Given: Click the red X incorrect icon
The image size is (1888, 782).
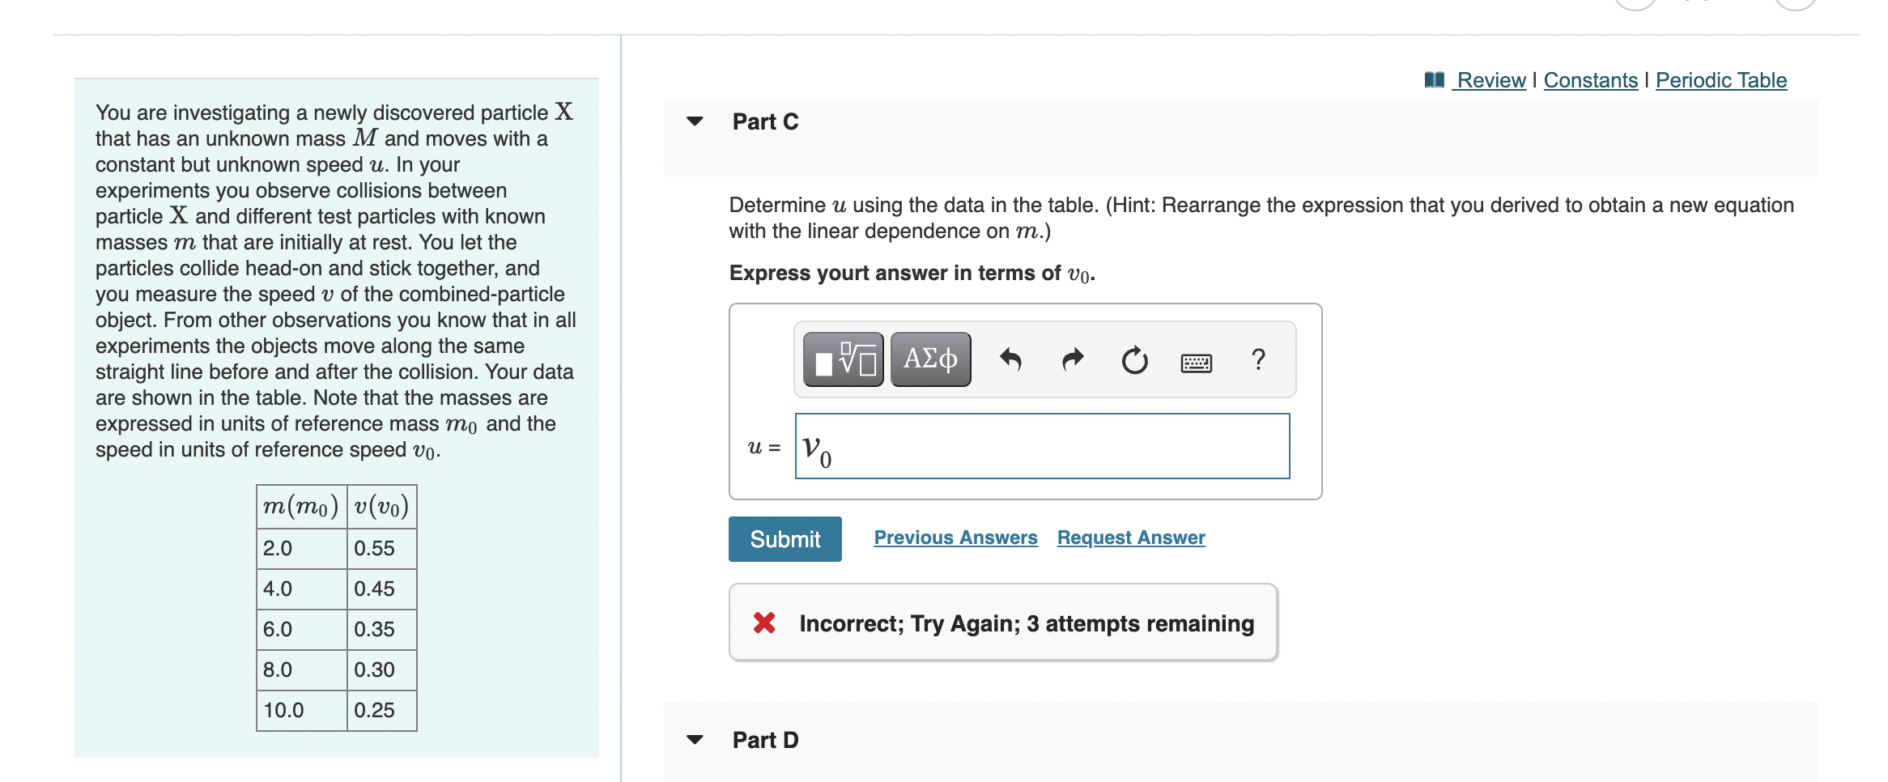Looking at the screenshot, I should pyautogui.click(x=764, y=623).
